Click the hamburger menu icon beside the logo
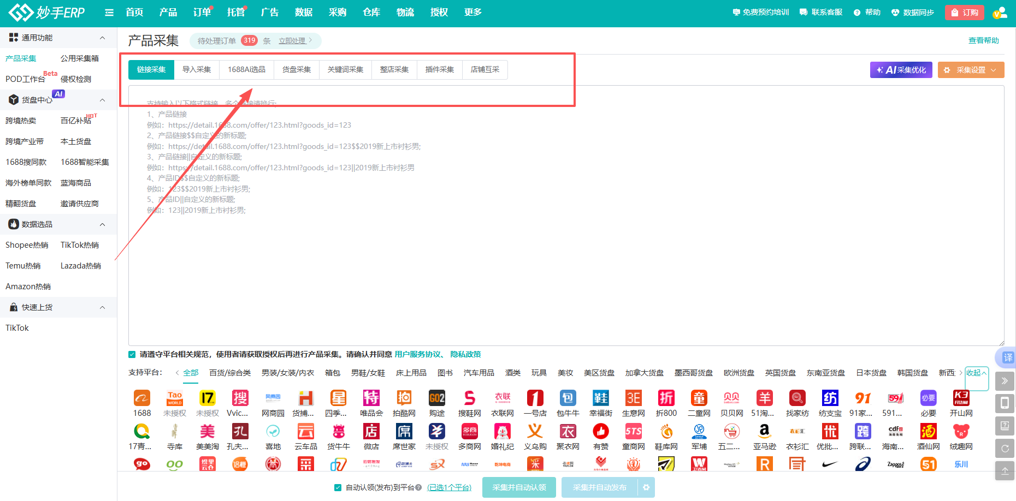Viewport: 1016px width, 501px height. pyautogui.click(x=109, y=13)
